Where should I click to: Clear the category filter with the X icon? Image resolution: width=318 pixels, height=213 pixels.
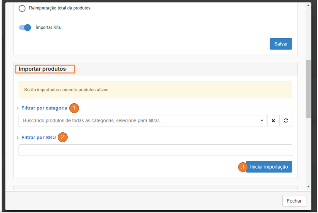273,121
